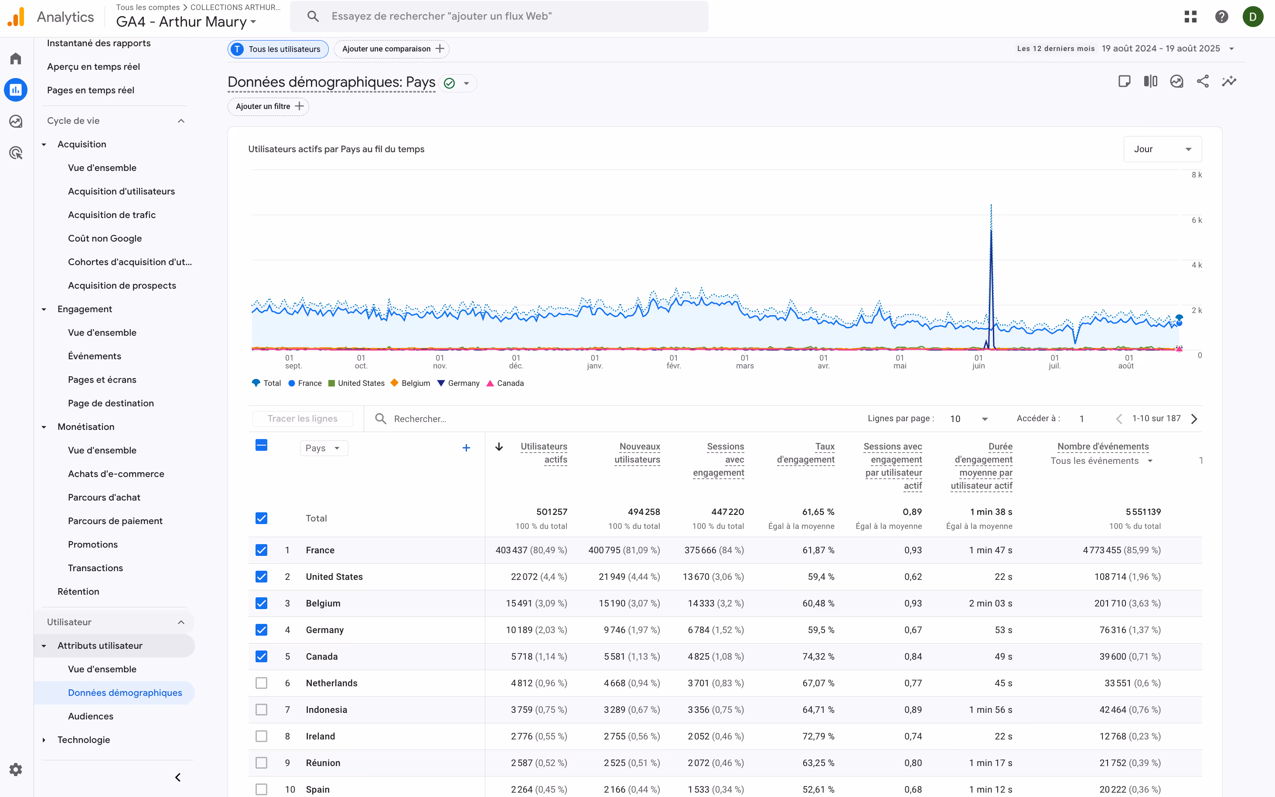Open the Google apps grid icon
Image resolution: width=1275 pixels, height=797 pixels.
pyautogui.click(x=1190, y=16)
